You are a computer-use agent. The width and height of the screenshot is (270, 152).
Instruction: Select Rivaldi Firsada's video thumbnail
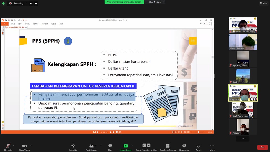click(243, 42)
